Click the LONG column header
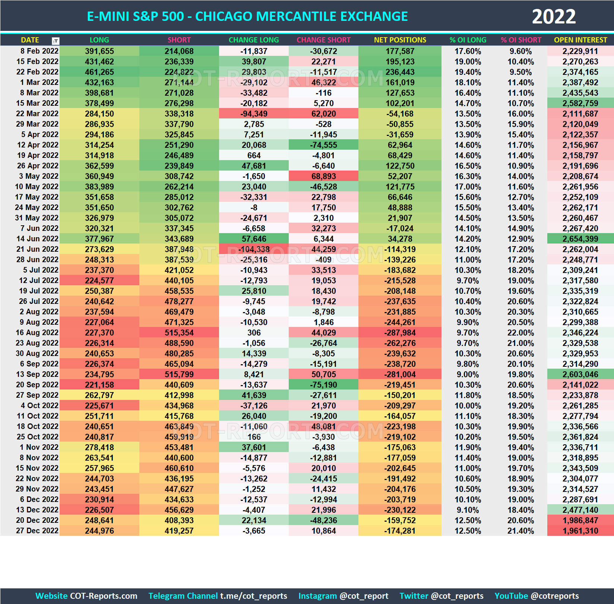This screenshot has height=604, width=614. coord(99,40)
